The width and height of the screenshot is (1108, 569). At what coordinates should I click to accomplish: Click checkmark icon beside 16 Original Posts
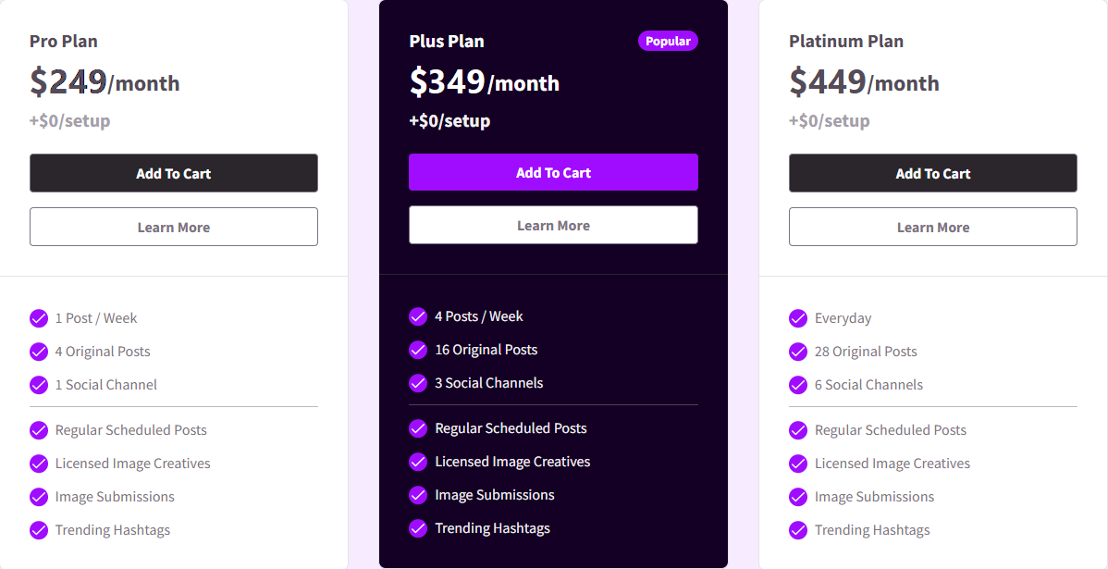(418, 349)
